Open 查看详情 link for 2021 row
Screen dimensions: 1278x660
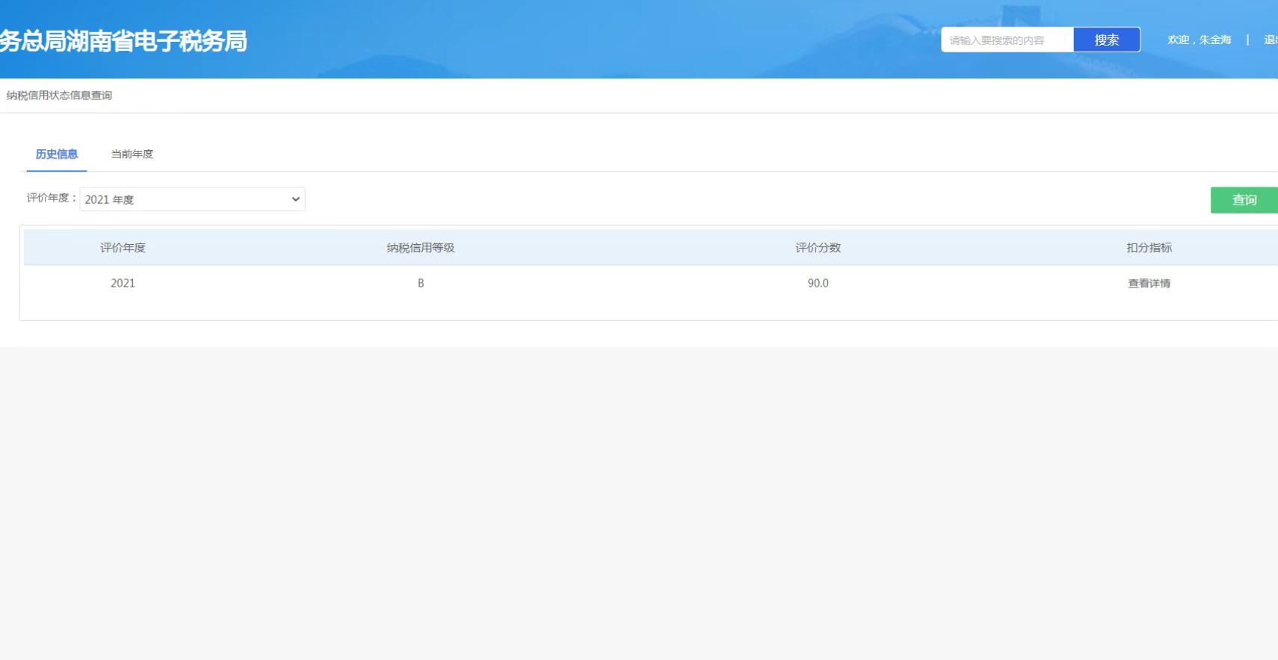point(1149,284)
